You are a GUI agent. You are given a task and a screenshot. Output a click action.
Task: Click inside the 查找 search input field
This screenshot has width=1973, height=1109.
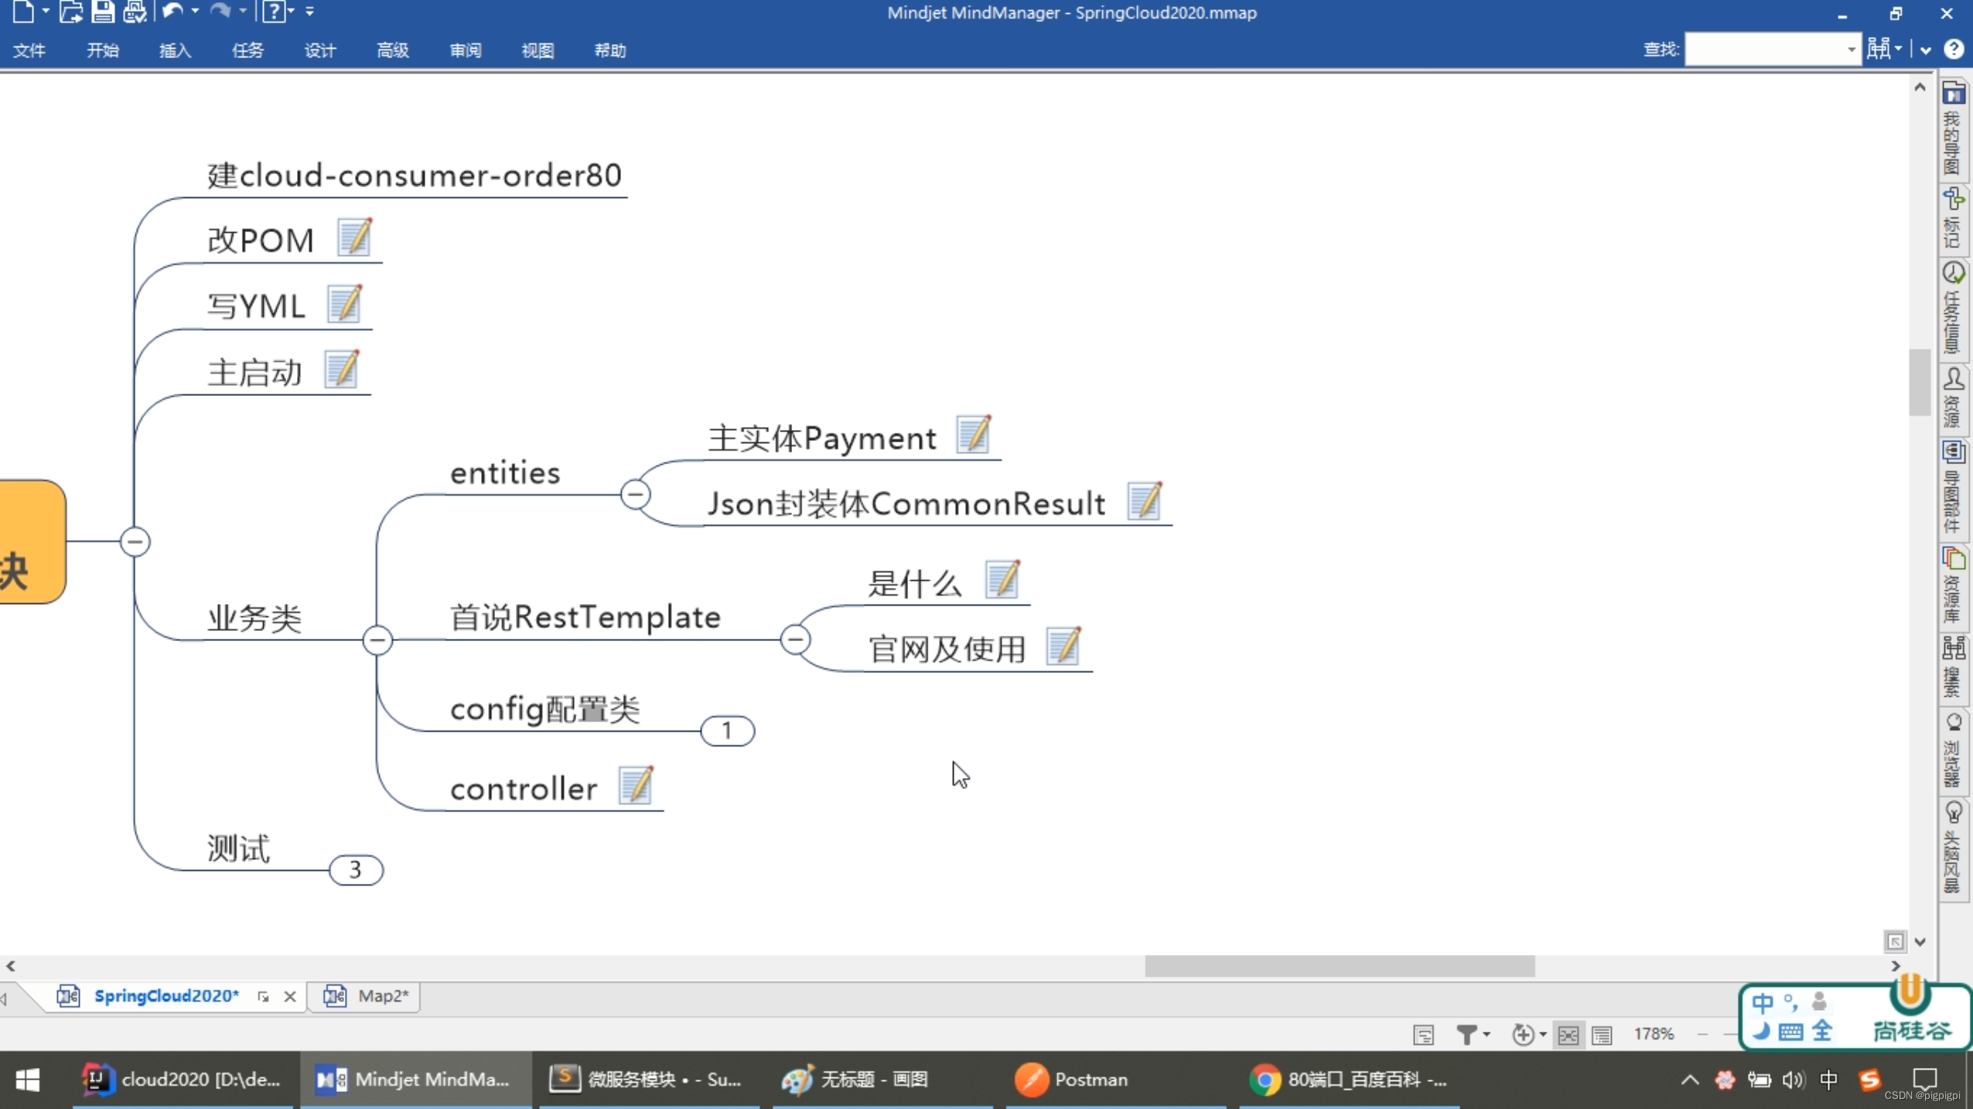tap(1765, 50)
